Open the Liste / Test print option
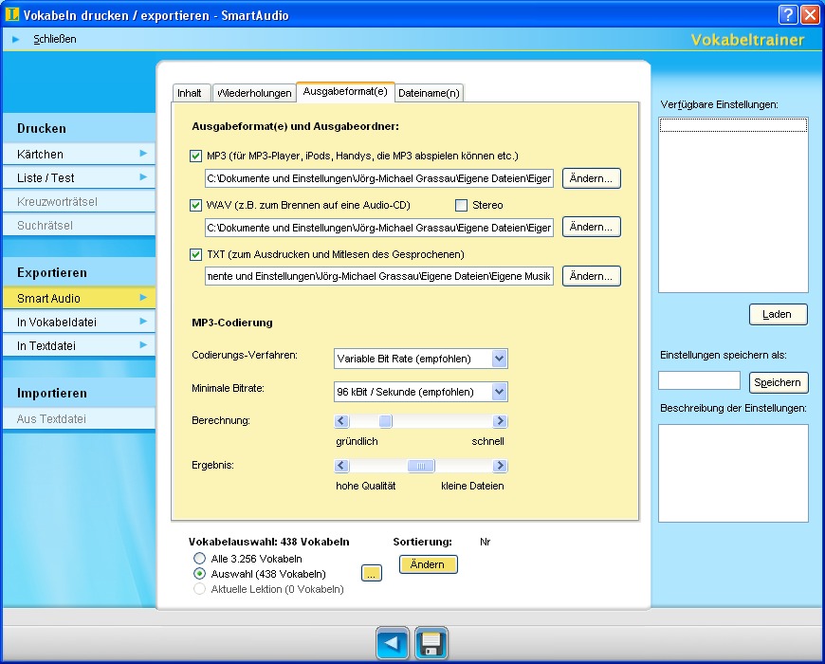825x664 pixels. point(79,177)
